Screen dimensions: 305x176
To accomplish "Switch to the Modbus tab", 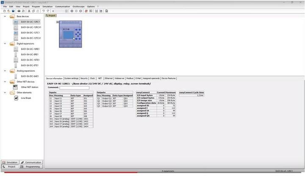I will coord(130,78).
